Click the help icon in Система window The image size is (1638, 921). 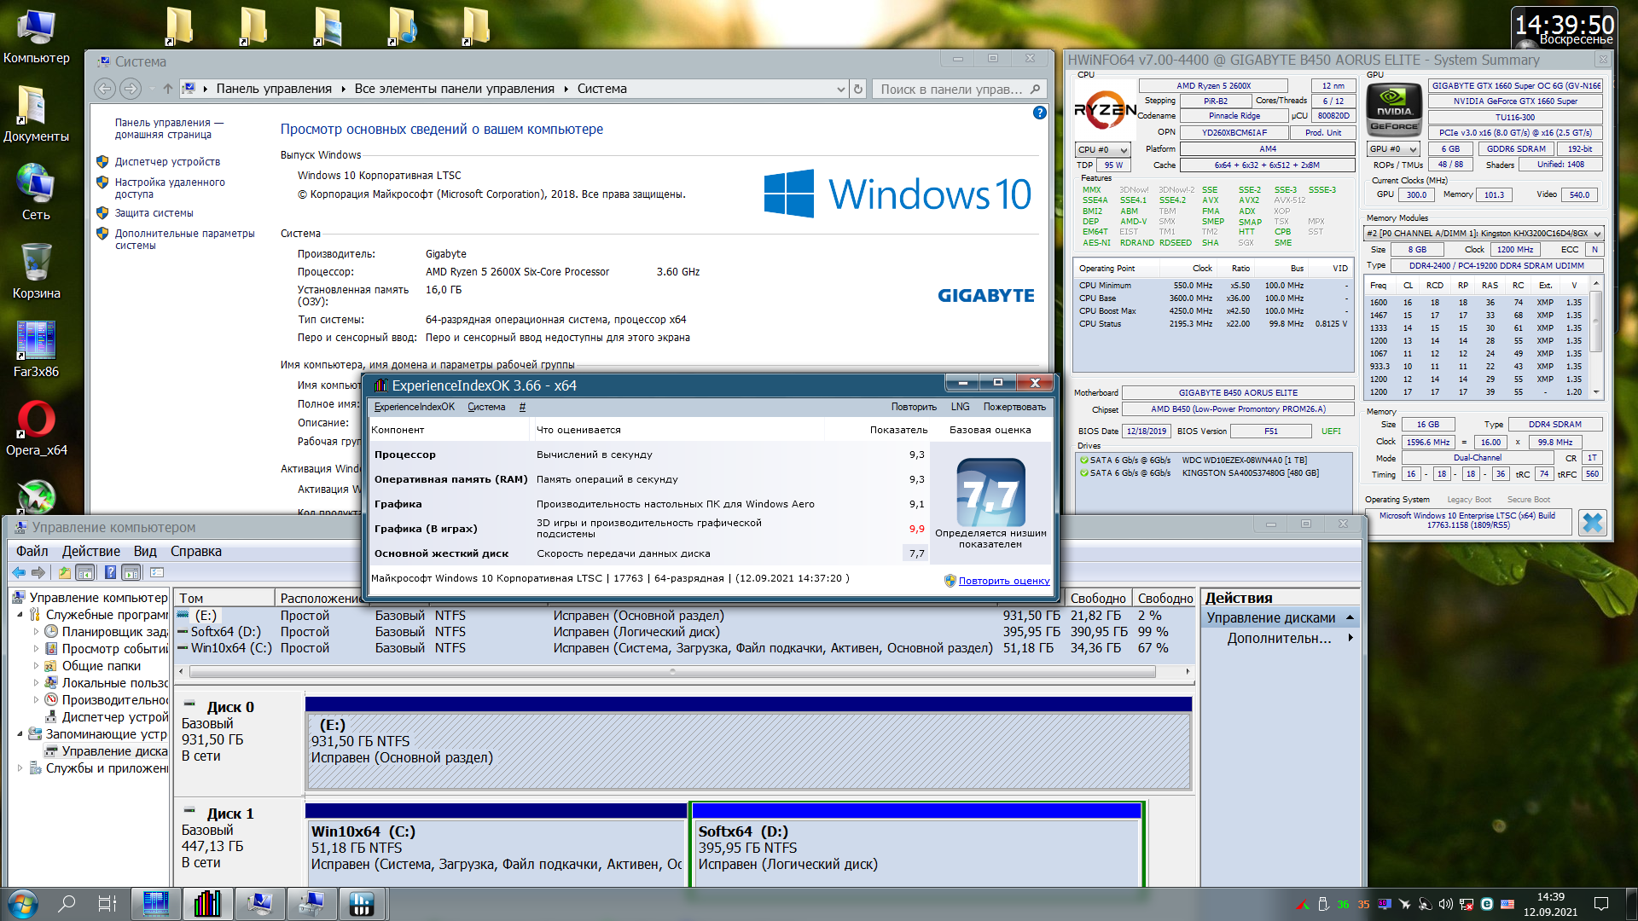pos(1039,113)
